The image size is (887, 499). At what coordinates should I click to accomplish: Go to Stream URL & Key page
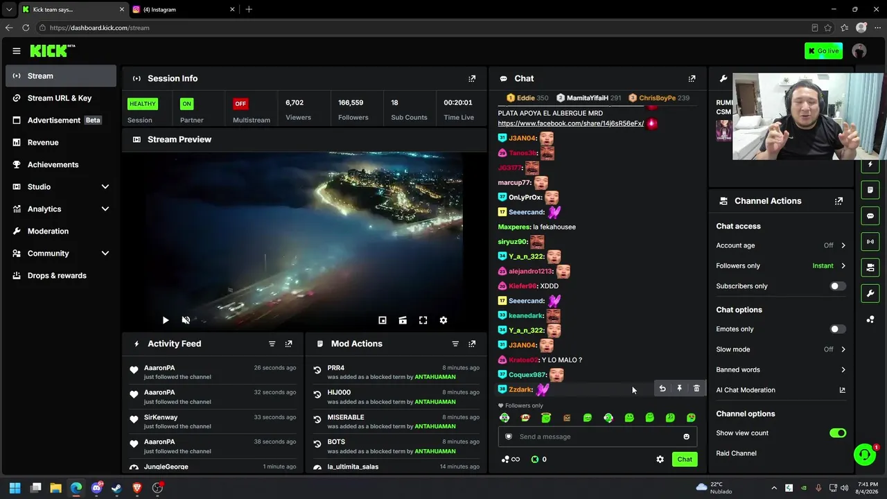tap(61, 98)
